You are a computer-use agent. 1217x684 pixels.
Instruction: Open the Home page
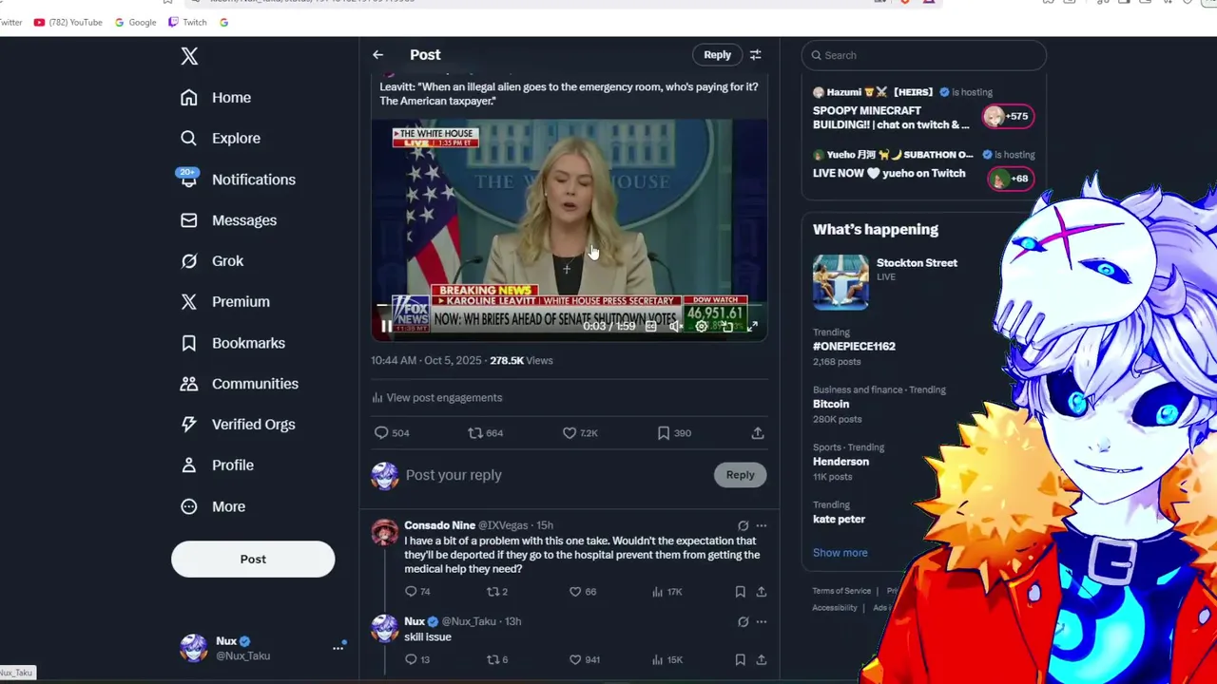coord(216,98)
